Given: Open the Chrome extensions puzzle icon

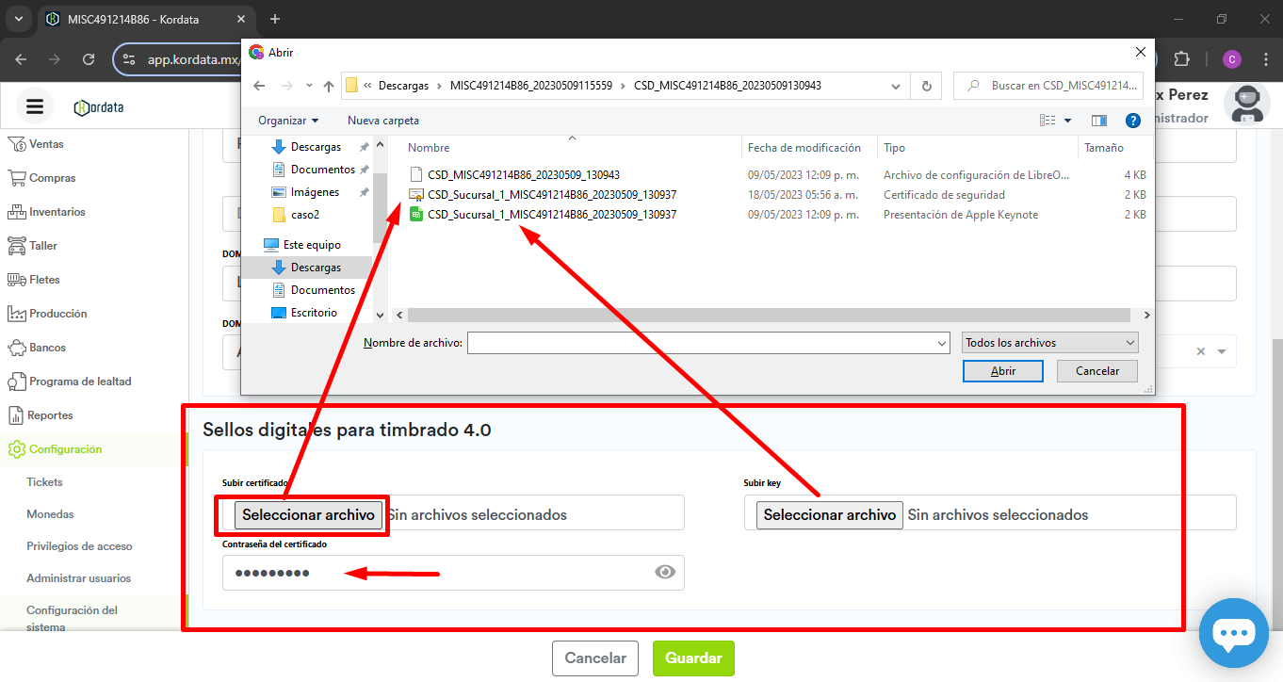Looking at the screenshot, I should point(1181,59).
